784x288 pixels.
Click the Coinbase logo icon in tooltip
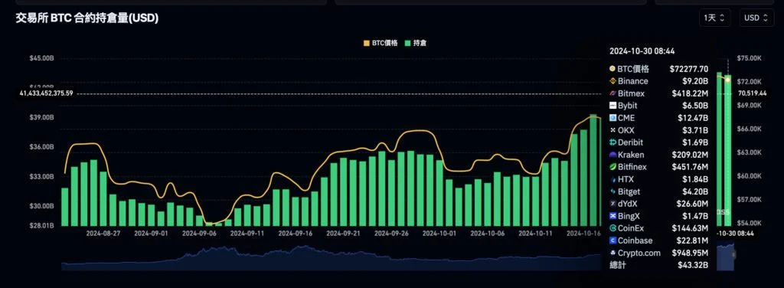[612, 241]
